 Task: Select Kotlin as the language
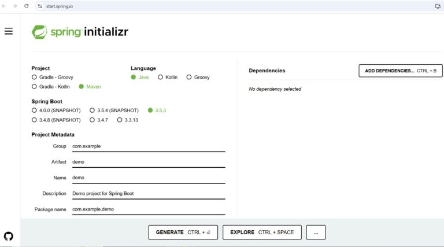[x=160, y=77]
